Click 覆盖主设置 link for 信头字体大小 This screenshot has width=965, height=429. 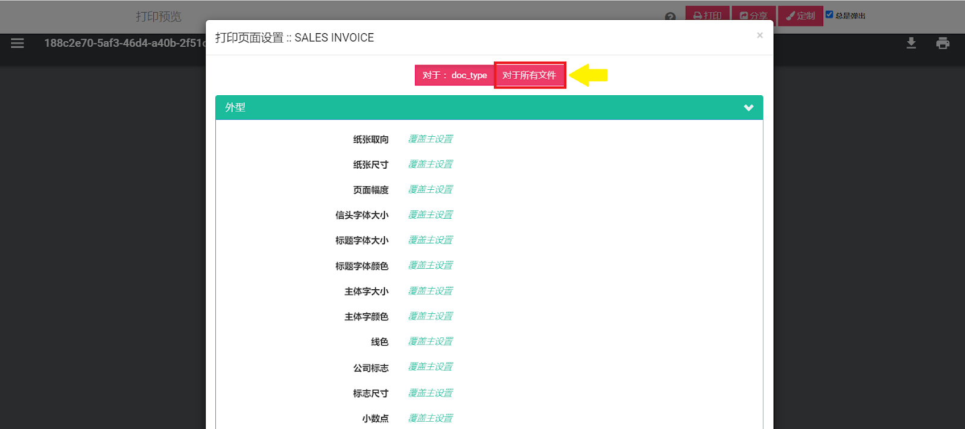[x=430, y=215]
